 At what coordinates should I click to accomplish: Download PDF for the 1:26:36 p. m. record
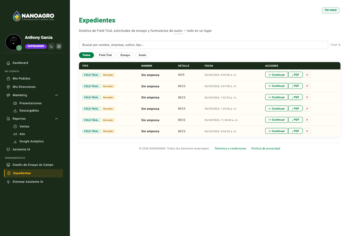tap(295, 109)
